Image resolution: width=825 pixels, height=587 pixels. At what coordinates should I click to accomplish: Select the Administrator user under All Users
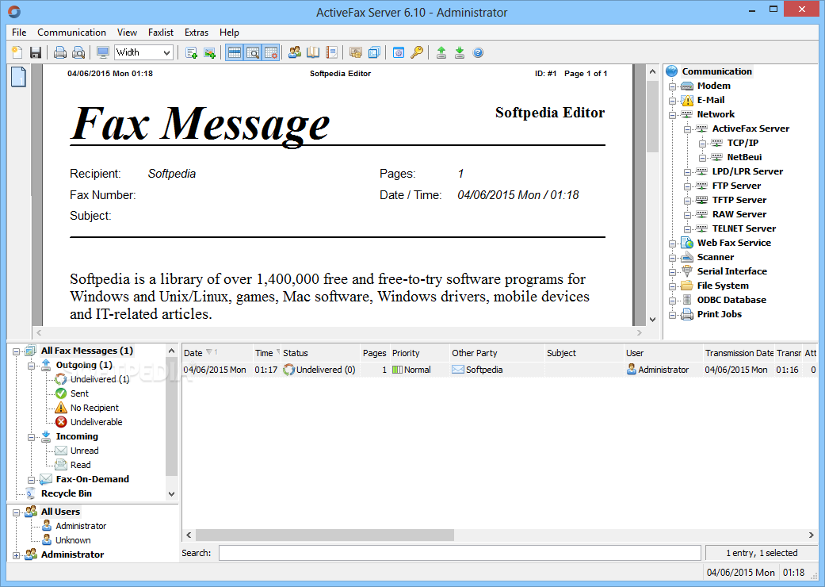click(x=82, y=525)
